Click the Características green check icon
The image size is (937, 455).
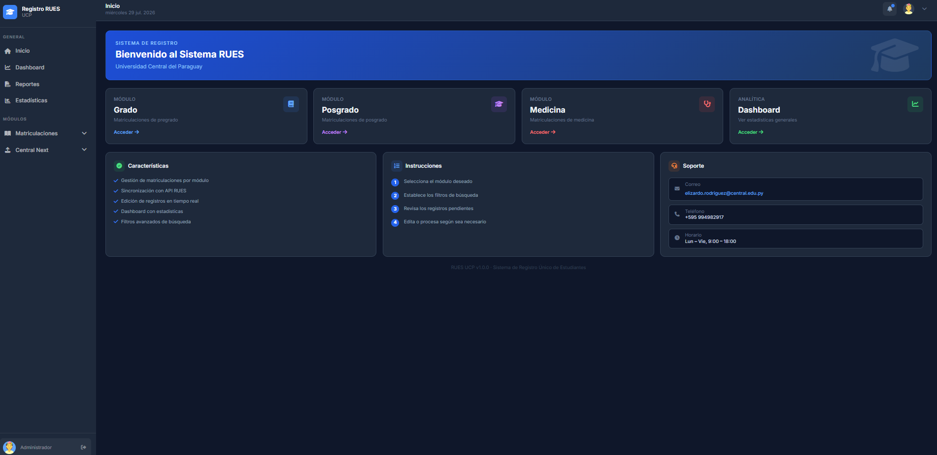(x=119, y=166)
